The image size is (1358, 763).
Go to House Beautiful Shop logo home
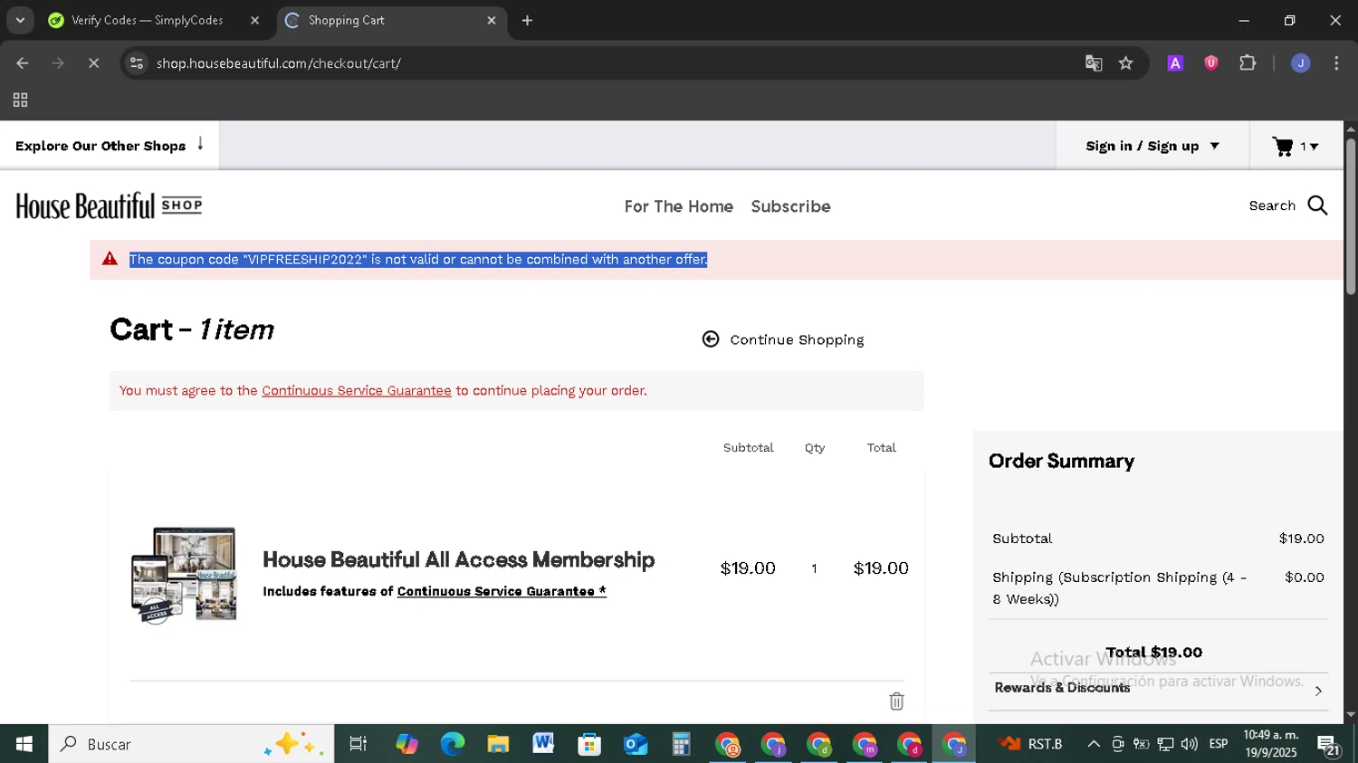click(x=109, y=206)
